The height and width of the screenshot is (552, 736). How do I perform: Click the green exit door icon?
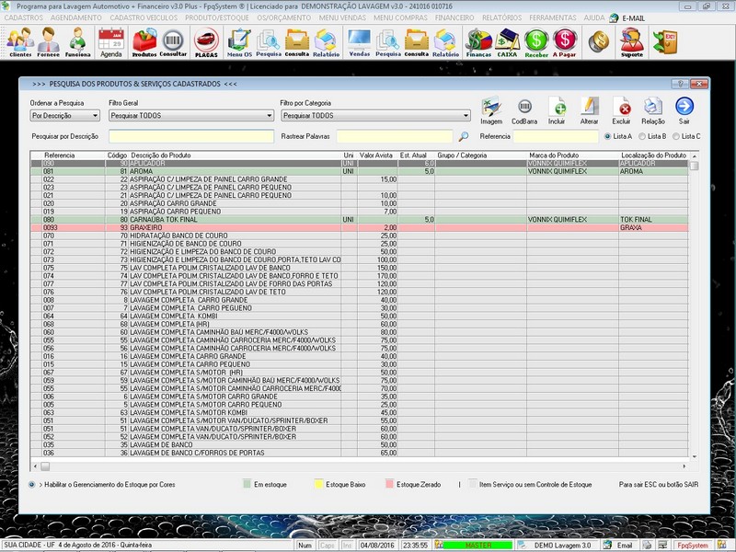(x=665, y=41)
